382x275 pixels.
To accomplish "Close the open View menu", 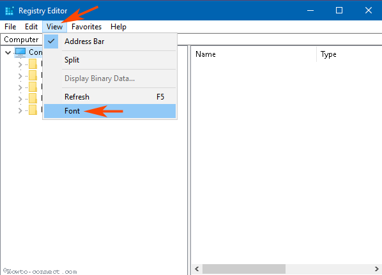I will click(54, 27).
